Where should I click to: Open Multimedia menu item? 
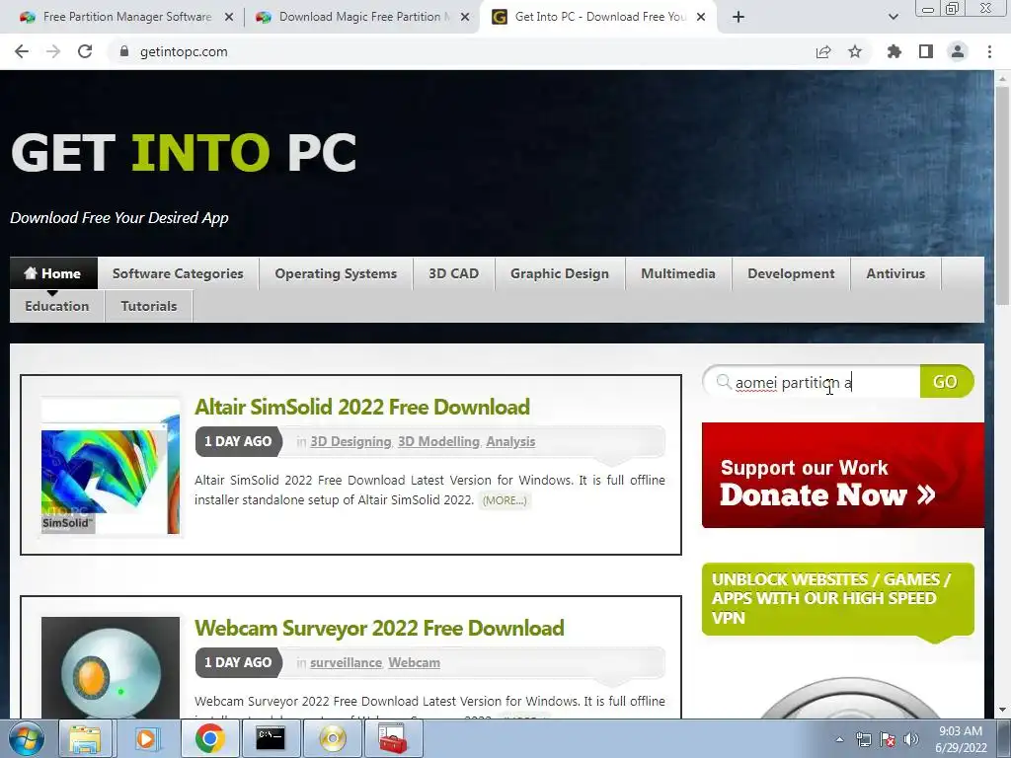coord(678,273)
